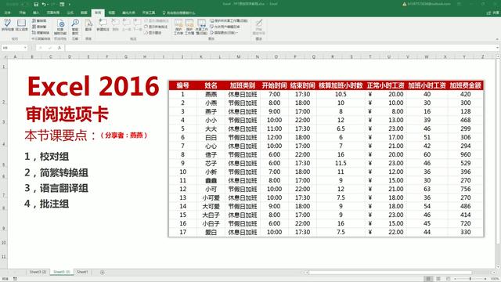Open 简繁转换 conversion dialog
This screenshot has height=282, width=501.
tap(41, 33)
